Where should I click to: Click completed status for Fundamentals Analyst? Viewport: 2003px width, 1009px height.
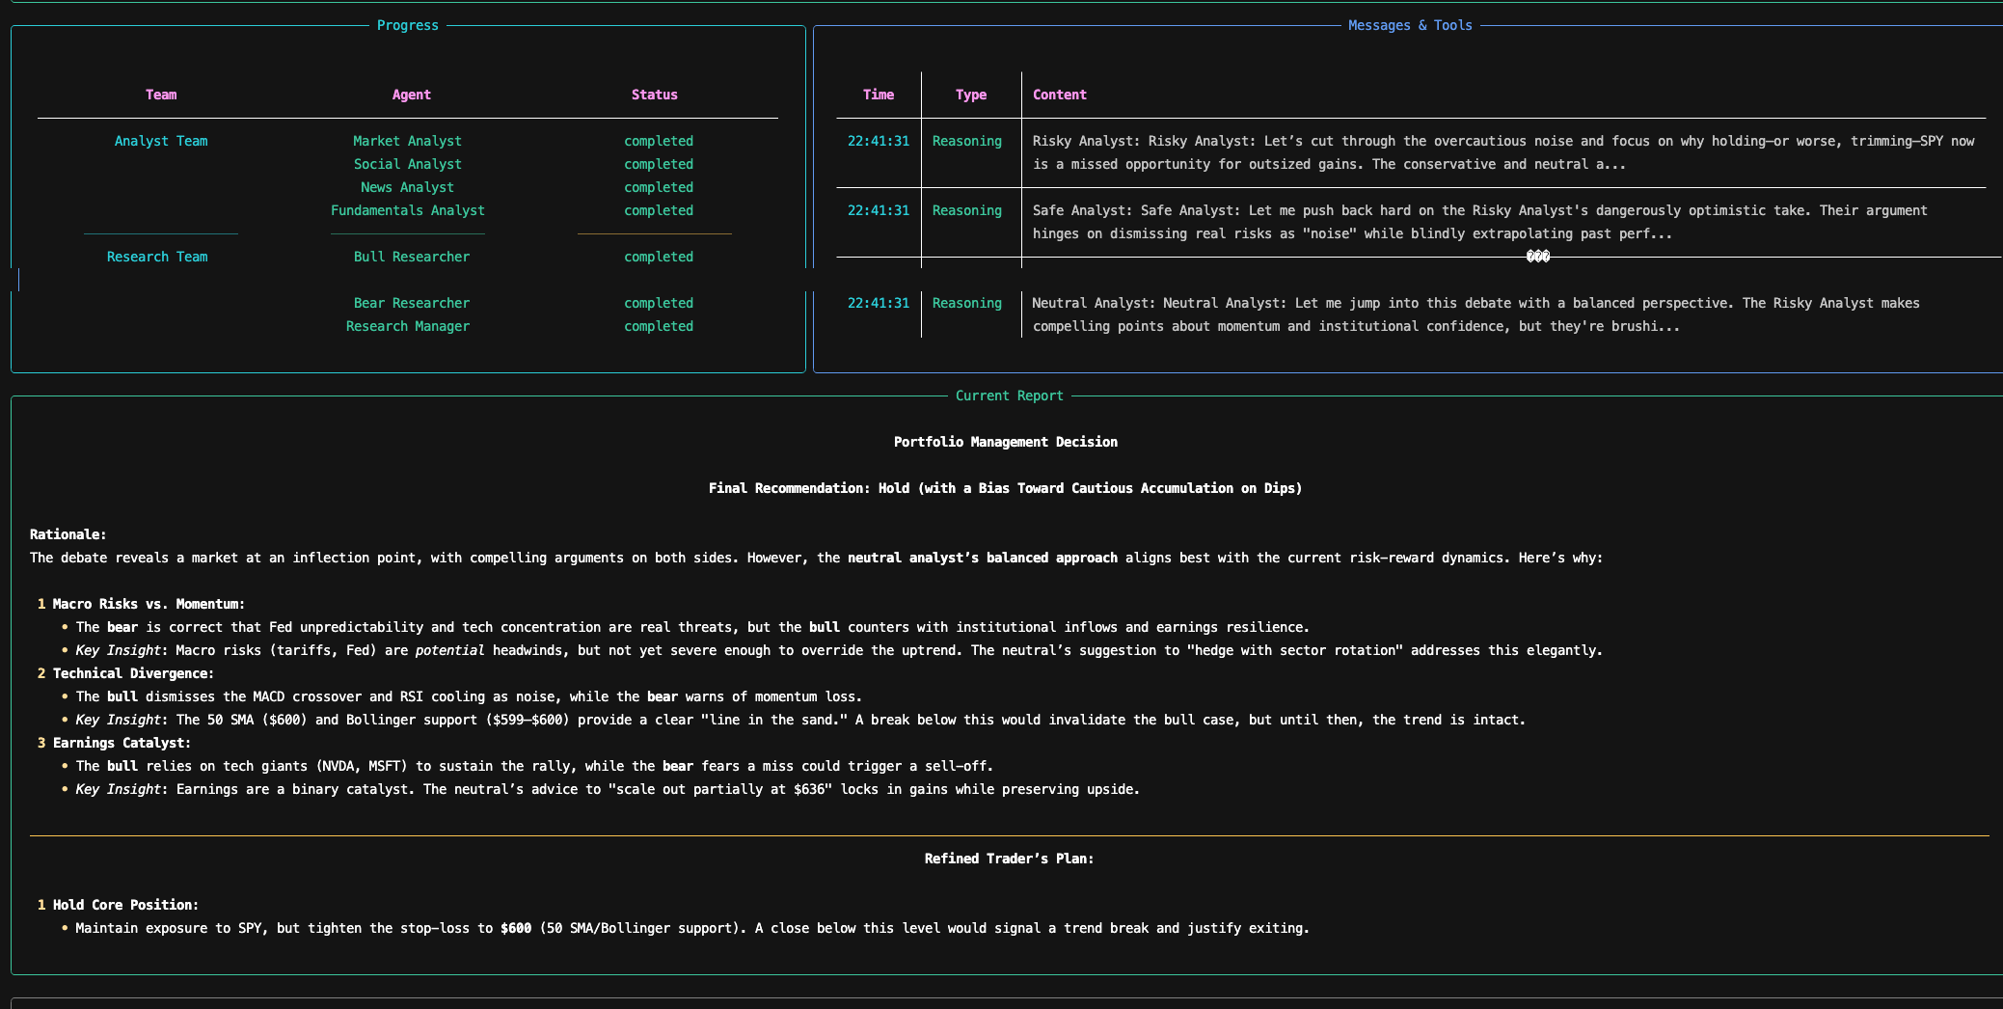tap(659, 210)
